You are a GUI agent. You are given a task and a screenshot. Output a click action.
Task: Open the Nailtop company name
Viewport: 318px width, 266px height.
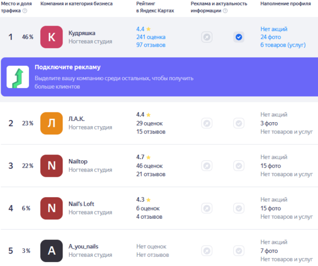tap(78, 161)
